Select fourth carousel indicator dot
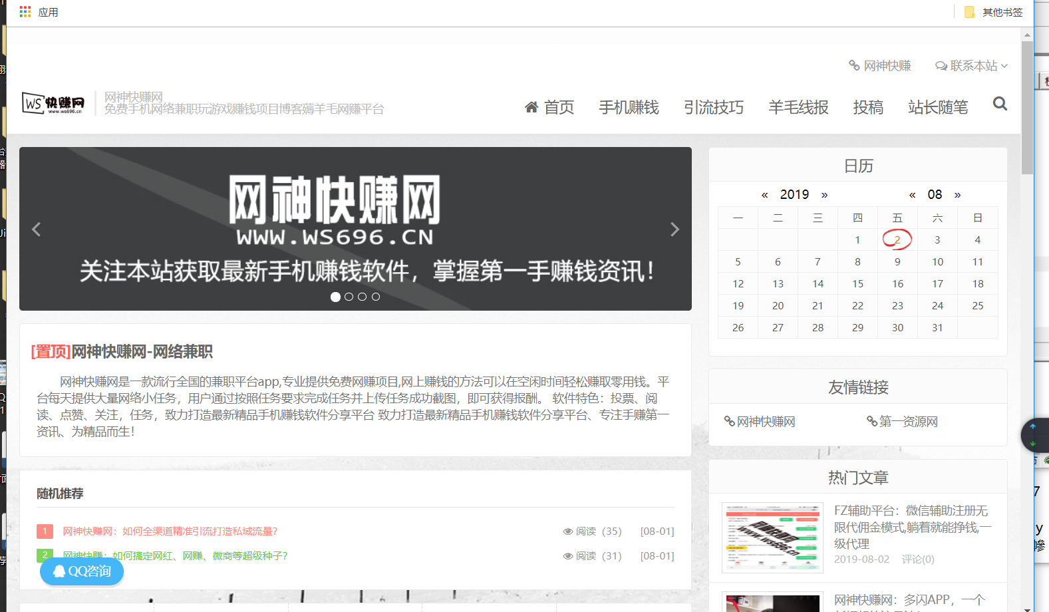This screenshot has height=612, width=1049. 376,297
